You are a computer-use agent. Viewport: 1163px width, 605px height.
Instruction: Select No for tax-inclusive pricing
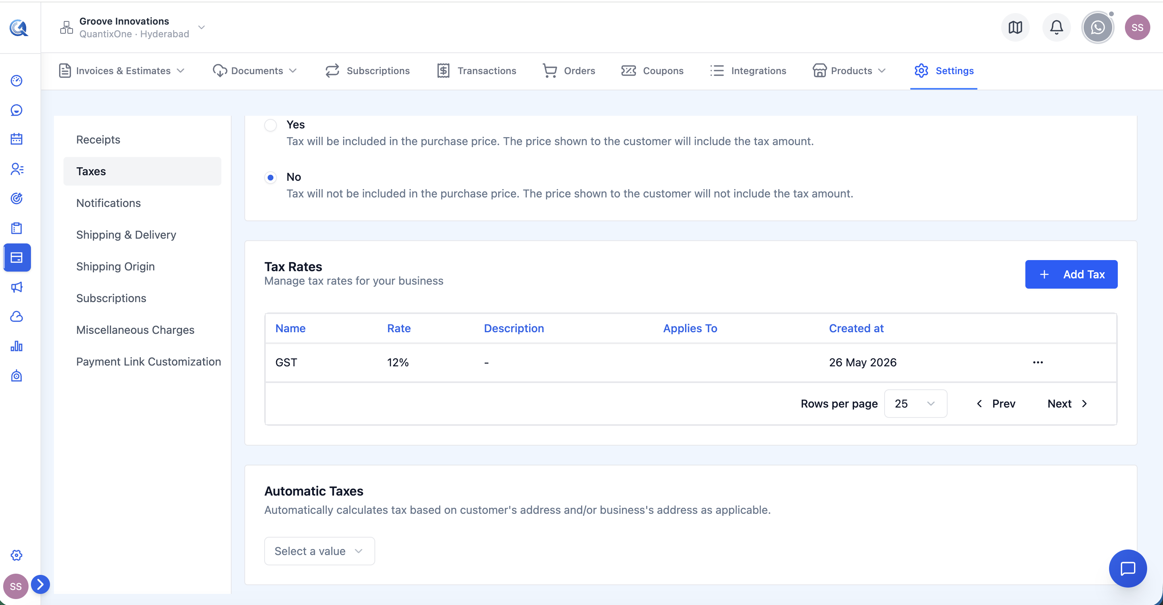271,177
